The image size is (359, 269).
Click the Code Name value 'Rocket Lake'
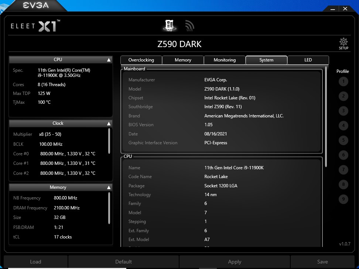tap(216, 177)
